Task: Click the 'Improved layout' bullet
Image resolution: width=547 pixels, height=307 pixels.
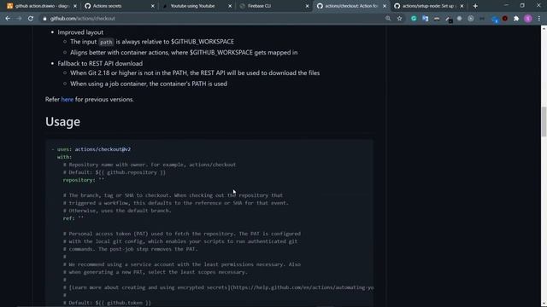Action: pos(80,32)
